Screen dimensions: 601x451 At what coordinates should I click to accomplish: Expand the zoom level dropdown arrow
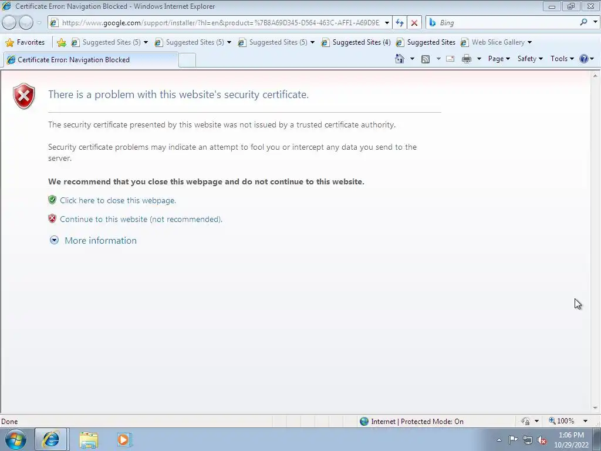coord(585,421)
